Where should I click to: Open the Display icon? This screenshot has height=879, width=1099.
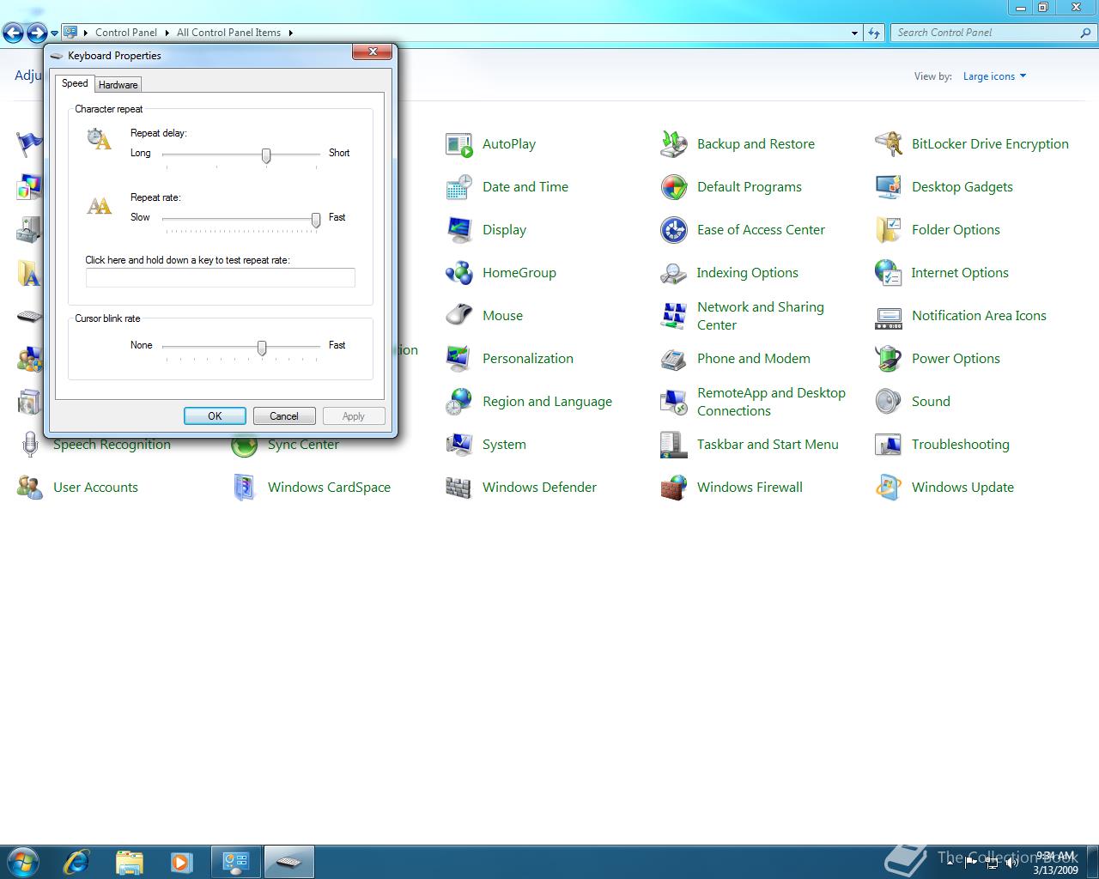click(x=459, y=230)
